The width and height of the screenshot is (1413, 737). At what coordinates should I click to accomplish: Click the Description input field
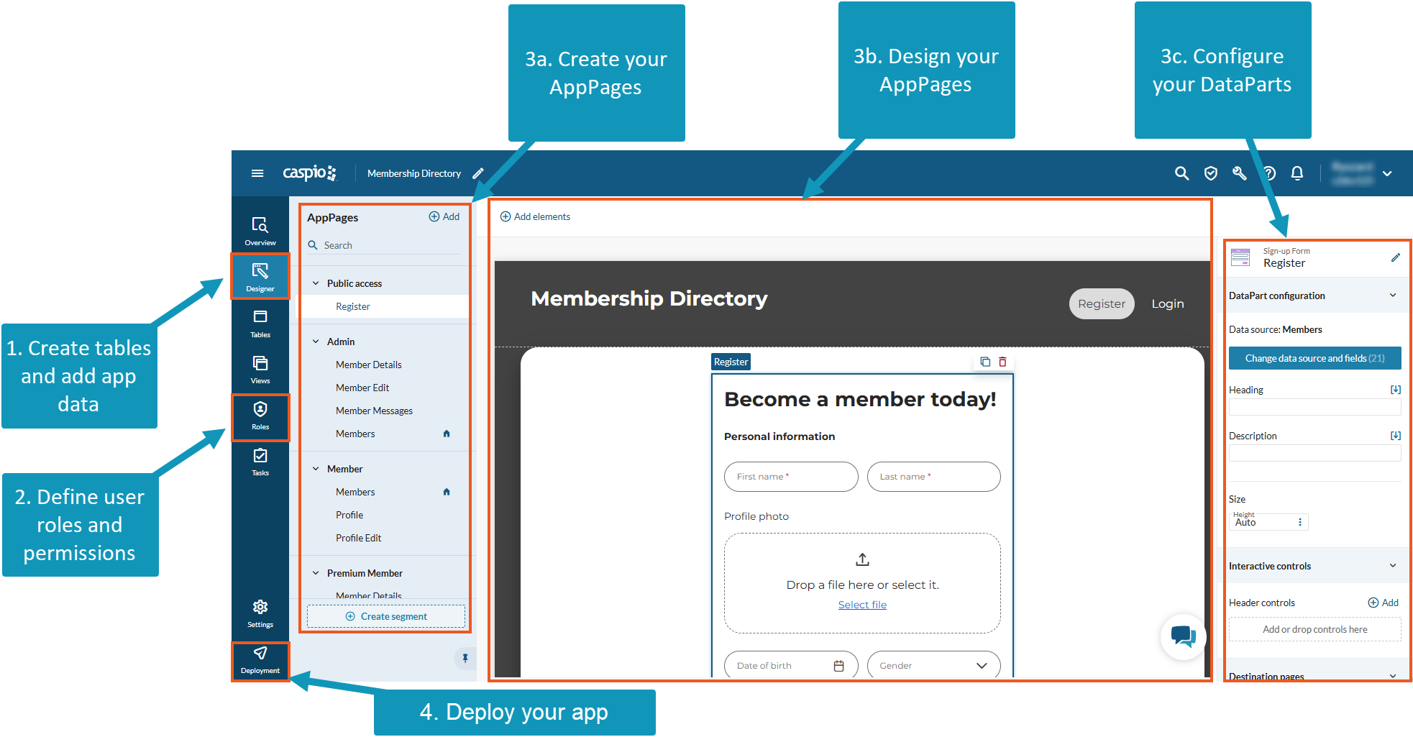tap(1314, 453)
